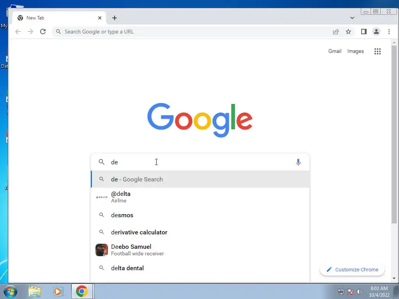Open the Gmail link

click(x=335, y=51)
